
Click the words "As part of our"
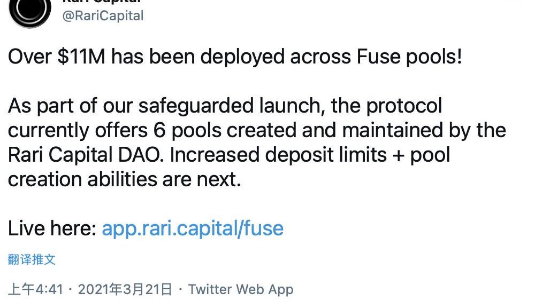pos(70,106)
